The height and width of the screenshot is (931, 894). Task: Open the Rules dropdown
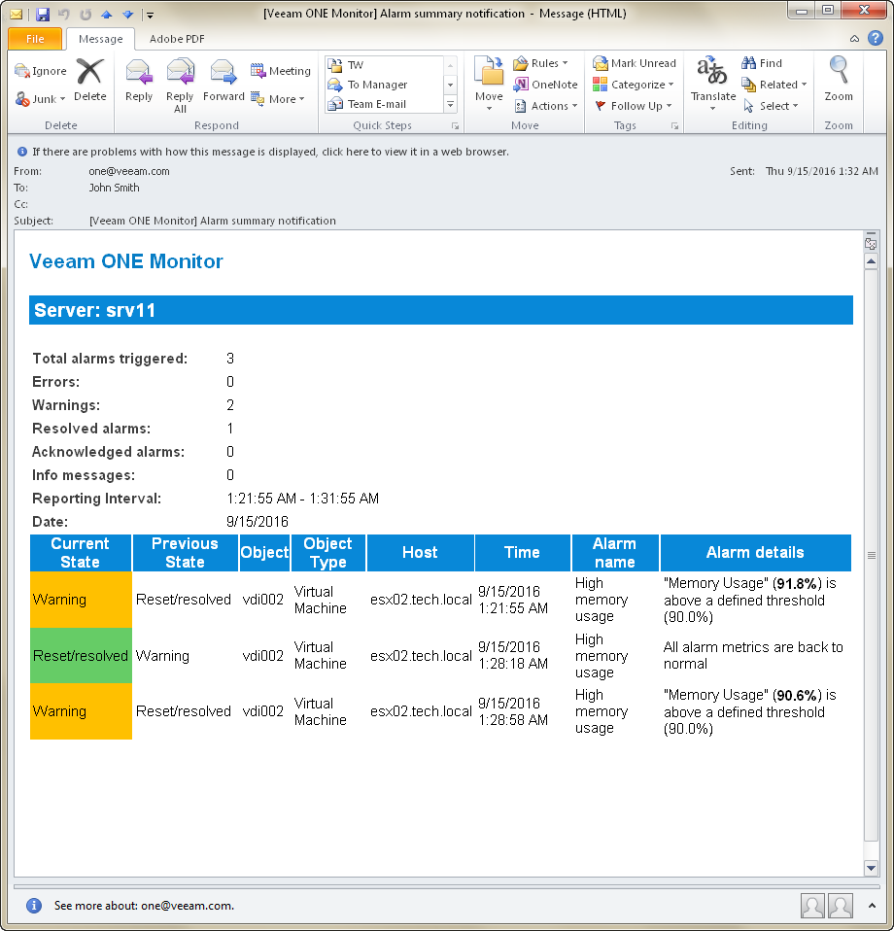point(541,63)
